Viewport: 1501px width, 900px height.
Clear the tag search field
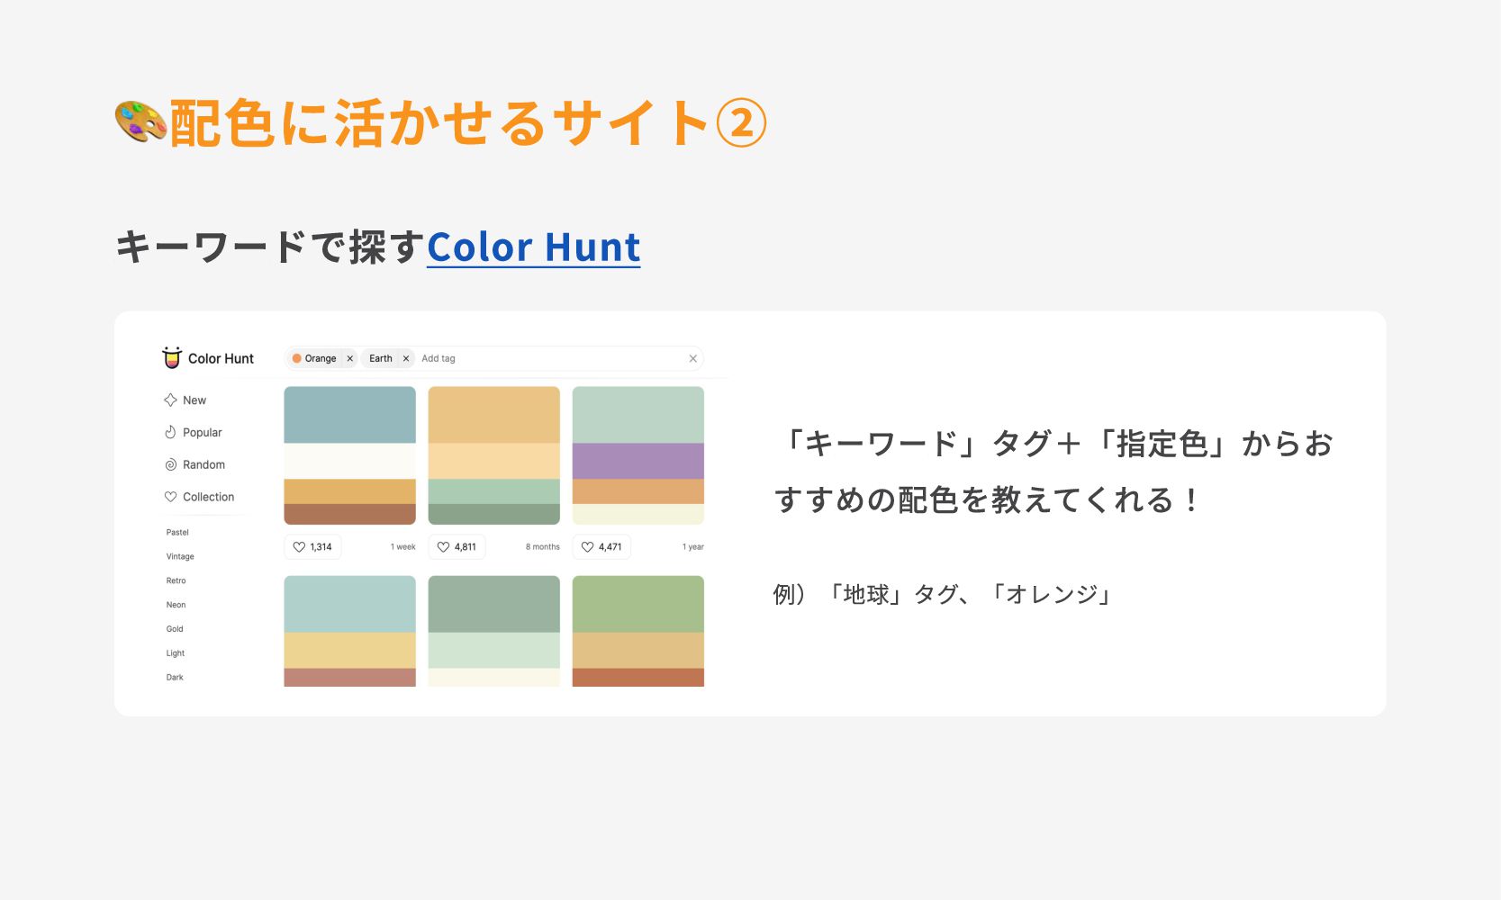tap(692, 358)
